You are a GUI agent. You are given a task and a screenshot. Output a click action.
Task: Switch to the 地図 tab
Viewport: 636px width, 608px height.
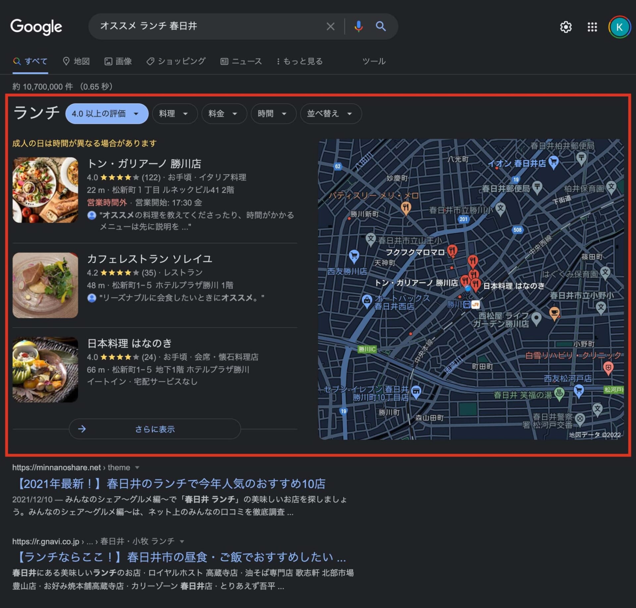[76, 62]
